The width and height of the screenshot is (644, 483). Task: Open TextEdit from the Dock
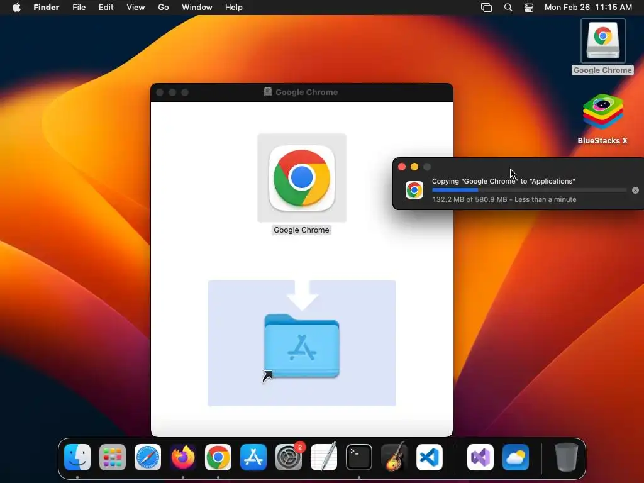point(324,457)
